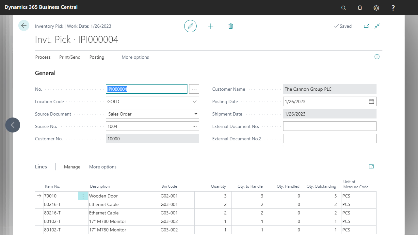
Task: Open the Process menu
Action: pos(43,57)
